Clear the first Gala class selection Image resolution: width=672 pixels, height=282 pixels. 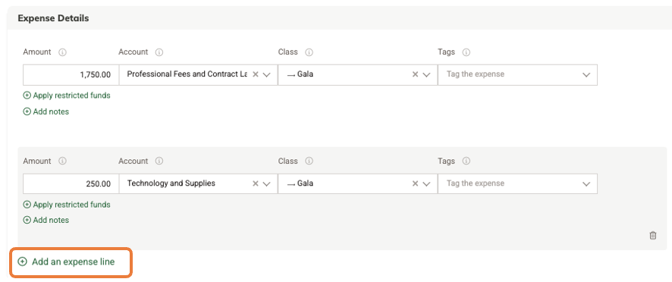click(x=415, y=74)
